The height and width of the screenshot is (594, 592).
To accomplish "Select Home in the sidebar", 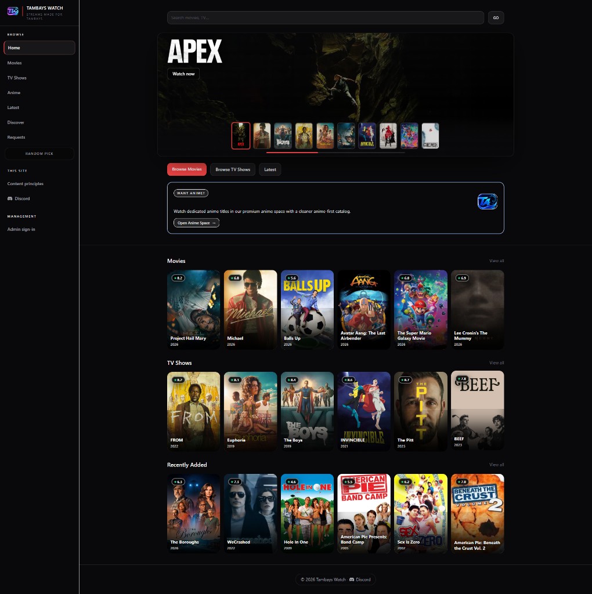I will point(39,48).
